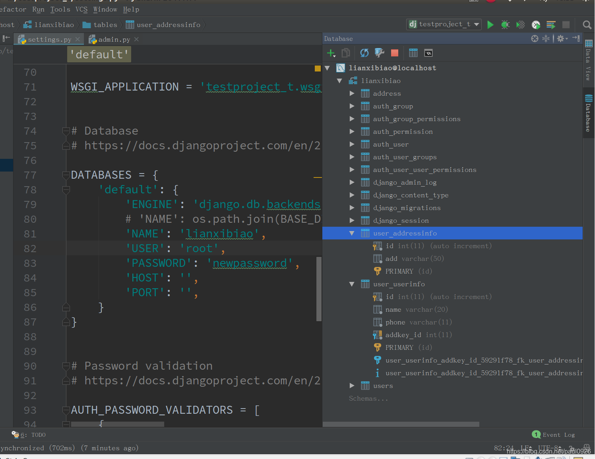
Task: Expand the users table
Action: (x=352, y=386)
